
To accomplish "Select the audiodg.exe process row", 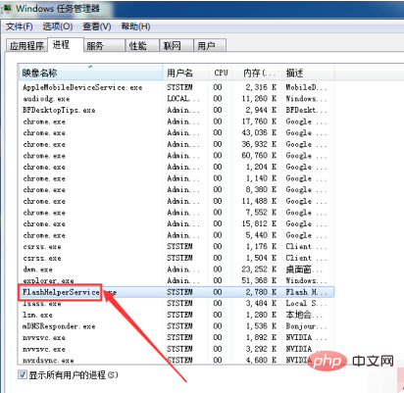I will [x=176, y=99].
